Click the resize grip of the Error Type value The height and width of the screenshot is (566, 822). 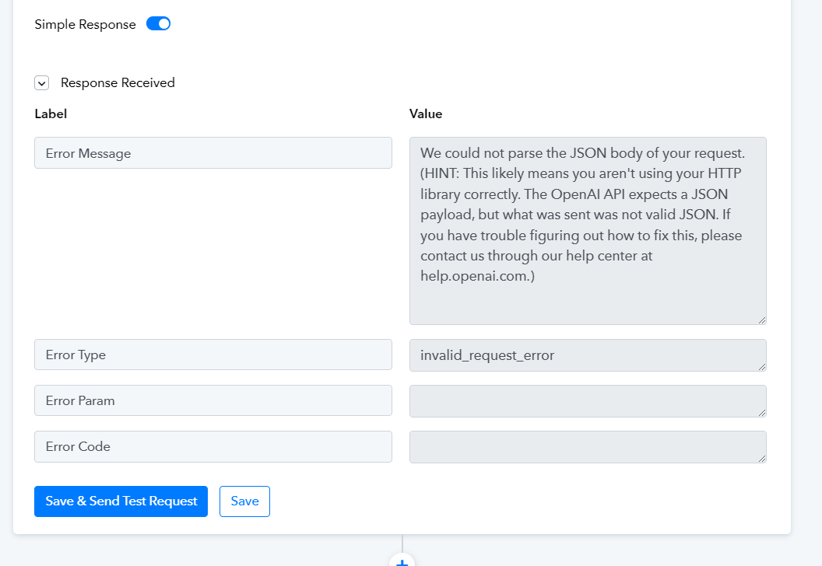click(762, 366)
